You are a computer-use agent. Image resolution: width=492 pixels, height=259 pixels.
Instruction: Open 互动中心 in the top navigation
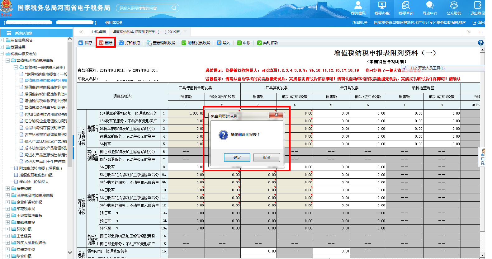click(430, 8)
